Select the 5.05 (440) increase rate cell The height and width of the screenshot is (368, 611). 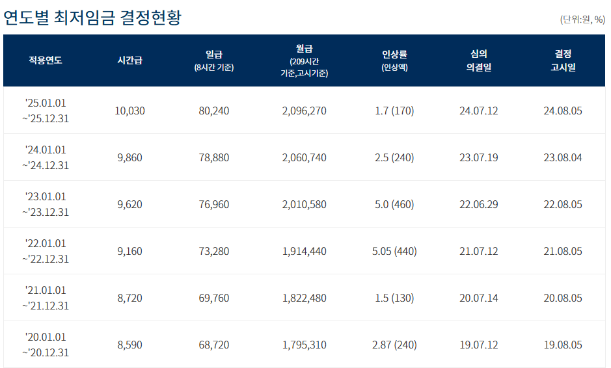[394, 251]
